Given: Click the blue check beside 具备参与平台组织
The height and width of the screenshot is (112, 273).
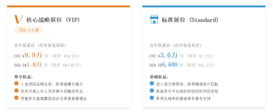Looking at the screenshot, I should (x=152, y=91).
